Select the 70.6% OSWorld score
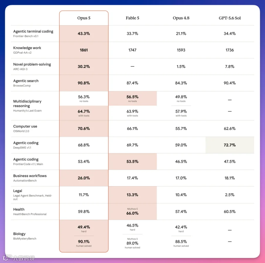 pos(84,128)
